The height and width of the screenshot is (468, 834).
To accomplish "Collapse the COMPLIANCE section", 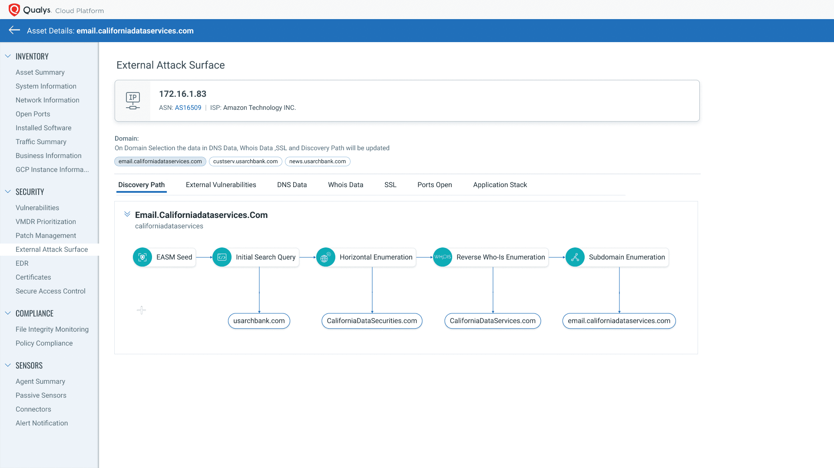I will click(8, 313).
